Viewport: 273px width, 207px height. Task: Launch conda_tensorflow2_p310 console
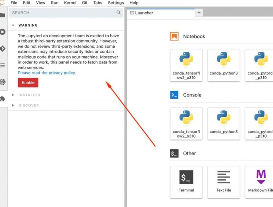(186, 124)
